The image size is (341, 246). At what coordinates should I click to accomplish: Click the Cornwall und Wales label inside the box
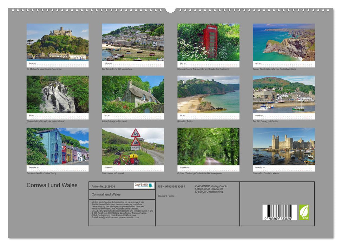pyautogui.click(x=106, y=194)
